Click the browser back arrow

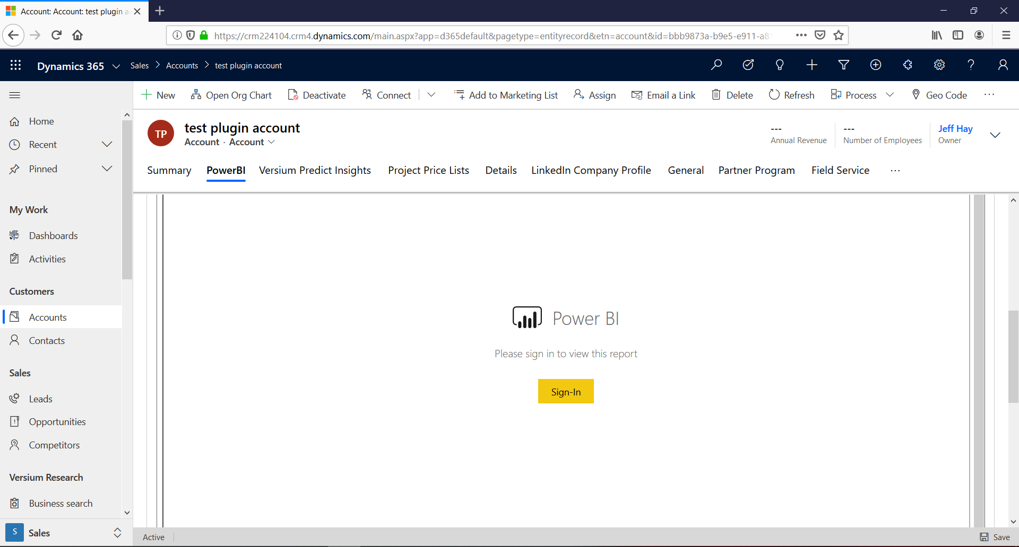tap(13, 35)
